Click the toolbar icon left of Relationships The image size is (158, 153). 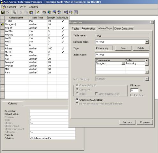pos(59,12)
